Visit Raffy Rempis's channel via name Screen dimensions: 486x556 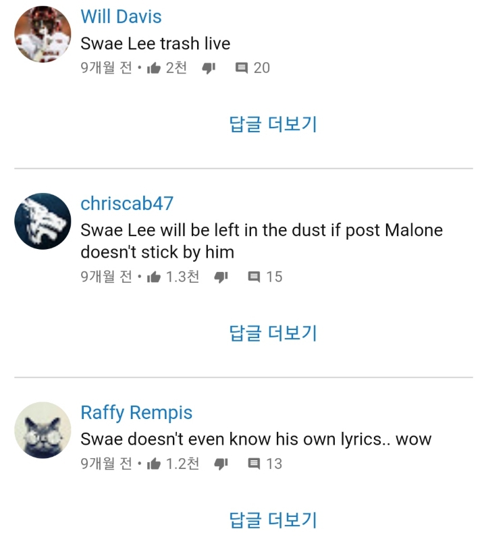[x=136, y=412]
